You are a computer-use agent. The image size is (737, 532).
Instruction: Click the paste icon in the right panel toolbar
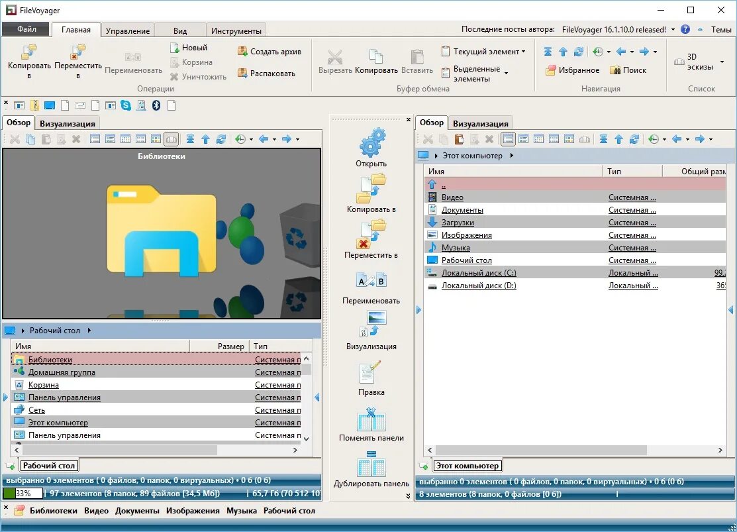(x=459, y=139)
